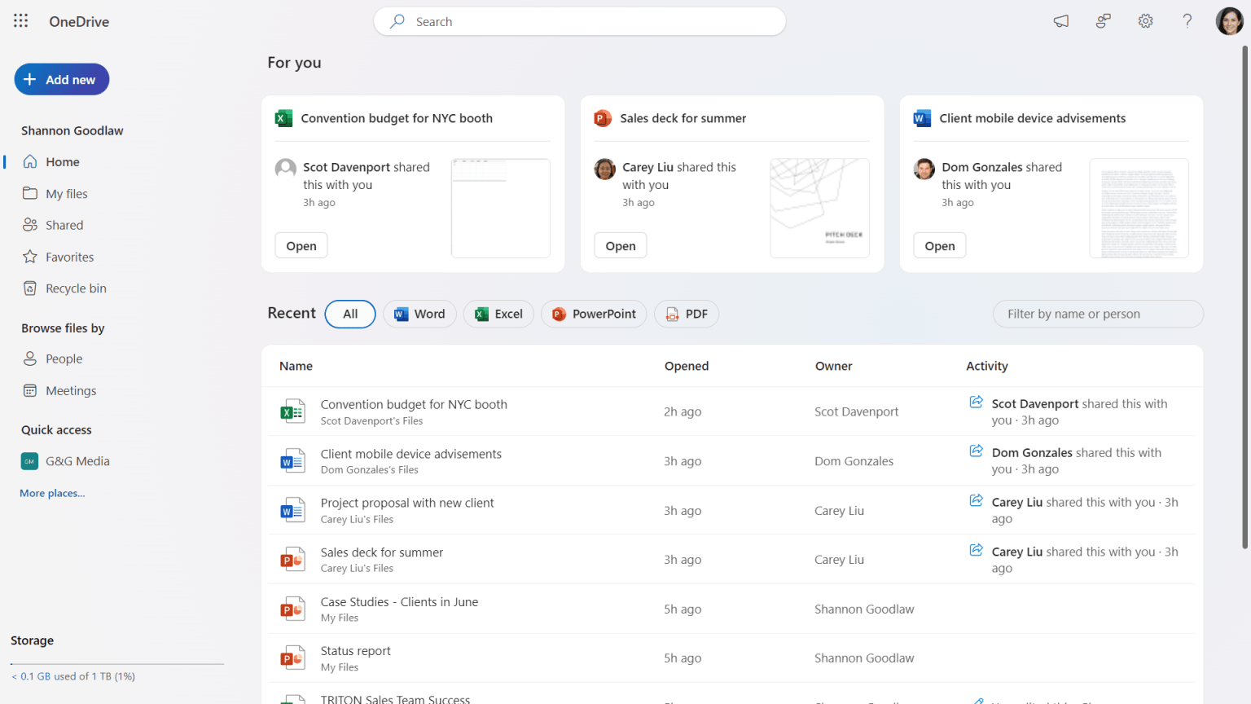Toggle the Excel file type filter

[x=498, y=314]
